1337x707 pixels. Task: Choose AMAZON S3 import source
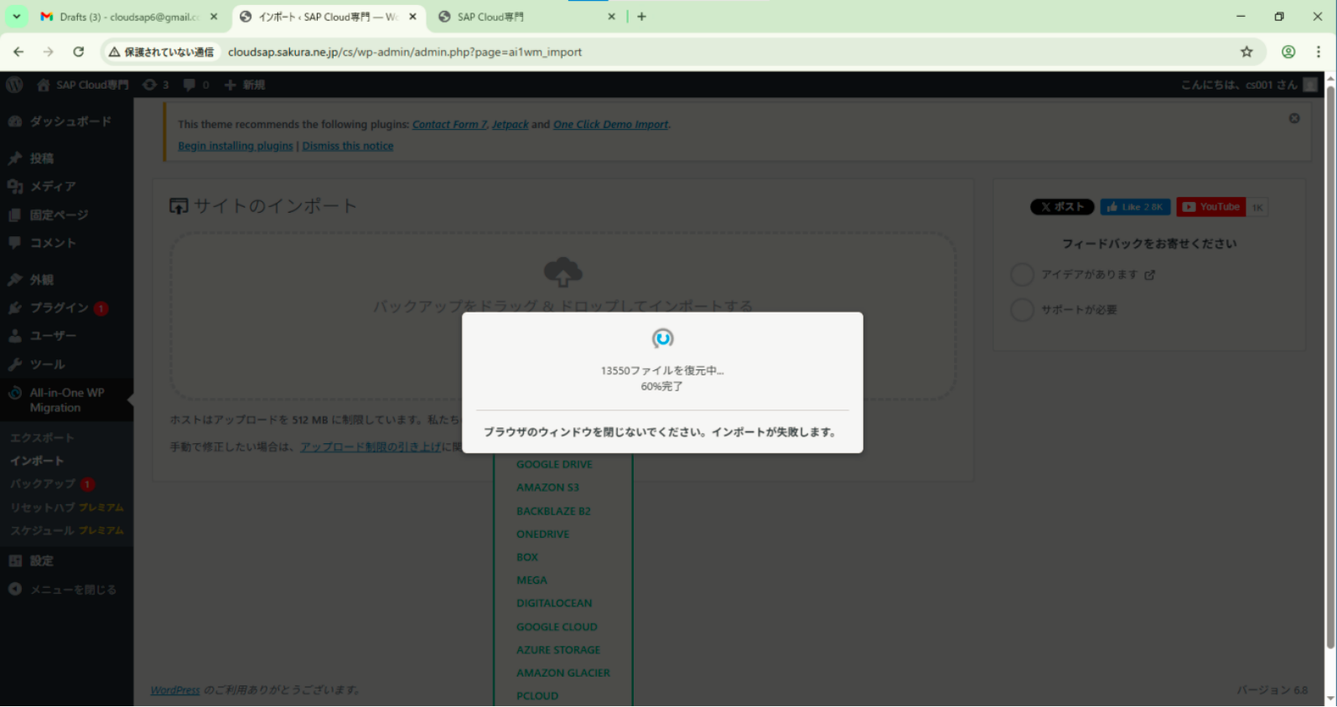tap(547, 488)
